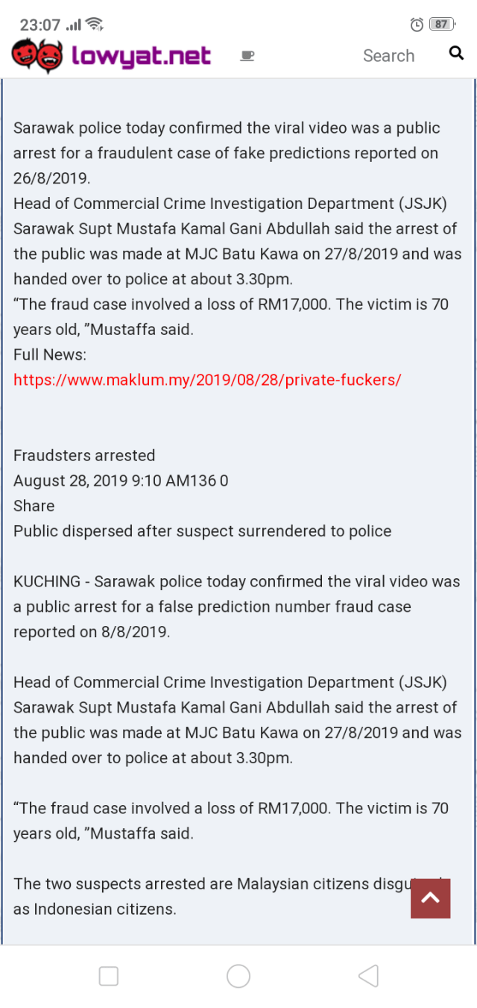The image size is (477, 1008).
Task: Tap the cellular signal strength bars
Action: 74,25
